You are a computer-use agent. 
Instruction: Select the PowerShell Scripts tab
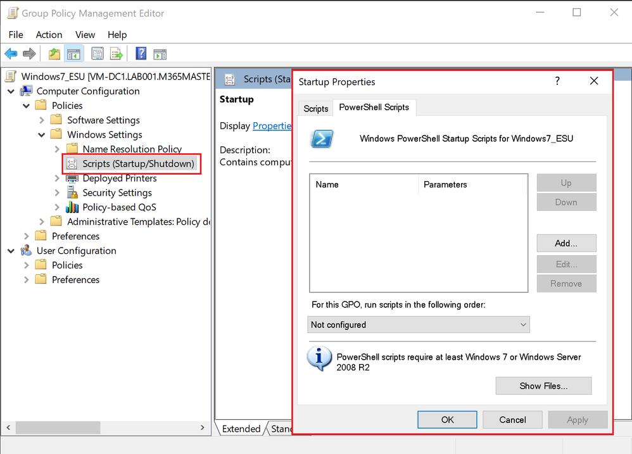tap(374, 107)
